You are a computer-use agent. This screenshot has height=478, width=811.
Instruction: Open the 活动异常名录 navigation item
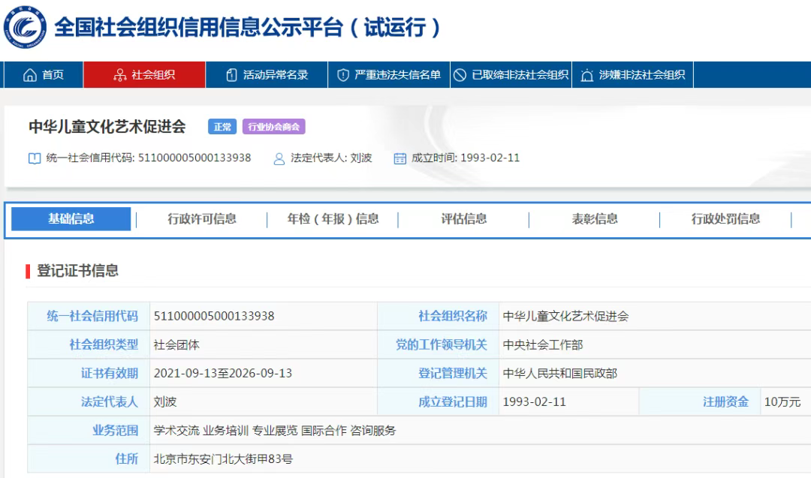coord(275,75)
